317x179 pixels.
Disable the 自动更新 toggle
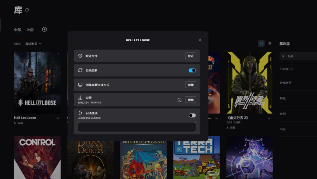(192, 70)
